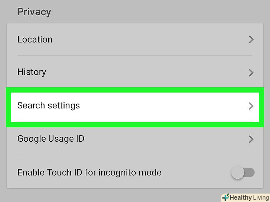
Task: Click the empty space in the Google Usage ID row
Action: coord(167,139)
